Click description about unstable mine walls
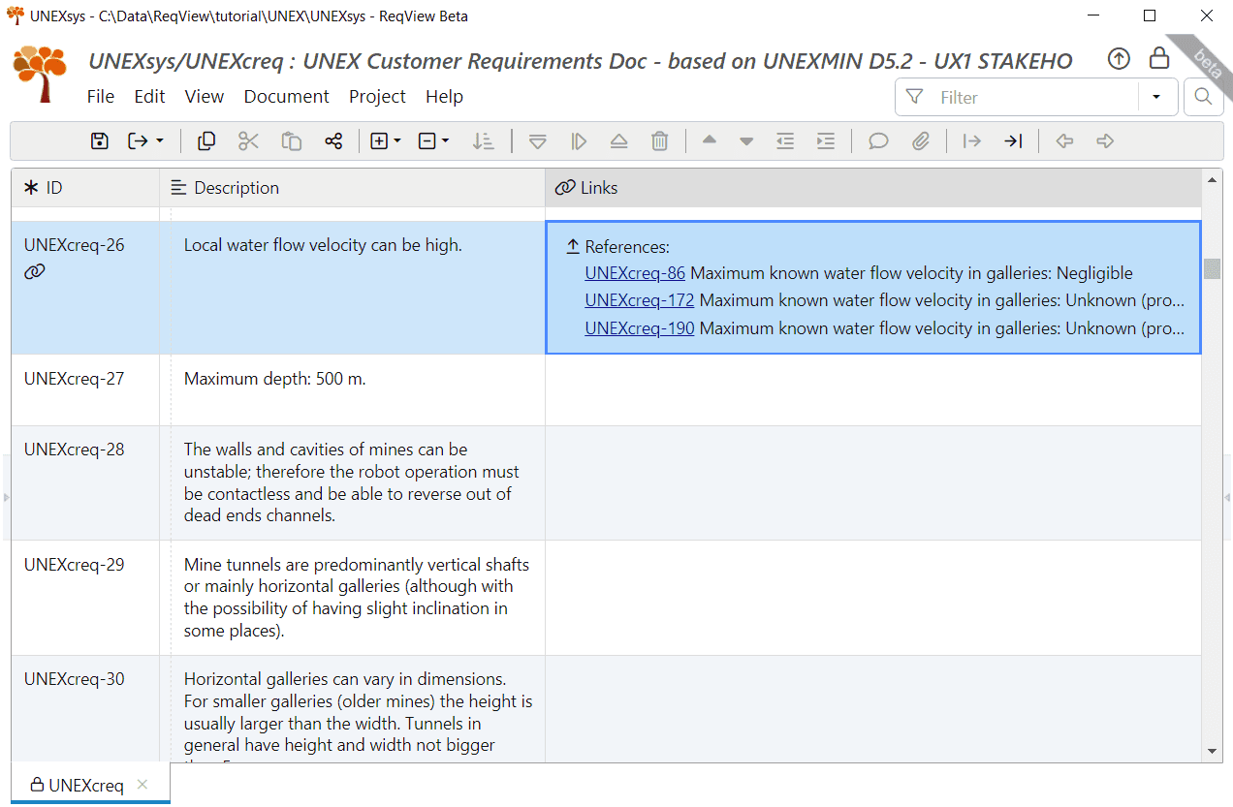This screenshot has height=807, width=1233. (x=352, y=482)
